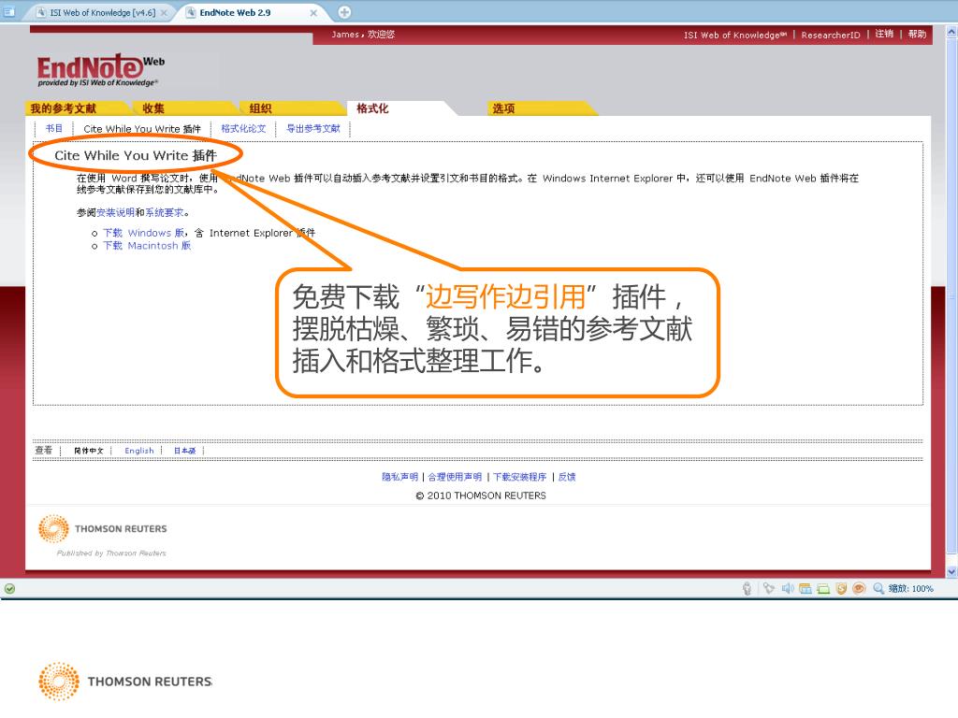Open the 导出参考文献 sub-tab

click(x=312, y=128)
